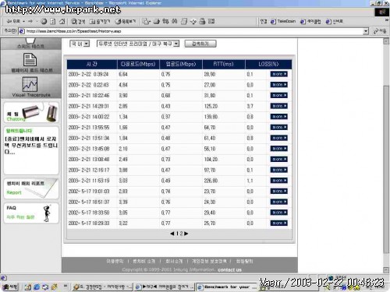Switch to the leftmost taskbar window button
Screen dimensions: 390x292
pos(102,287)
